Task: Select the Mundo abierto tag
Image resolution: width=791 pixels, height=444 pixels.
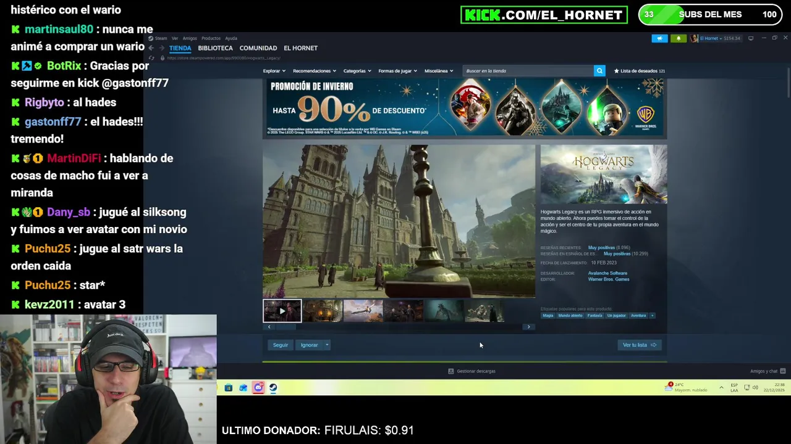Action: pos(570,316)
